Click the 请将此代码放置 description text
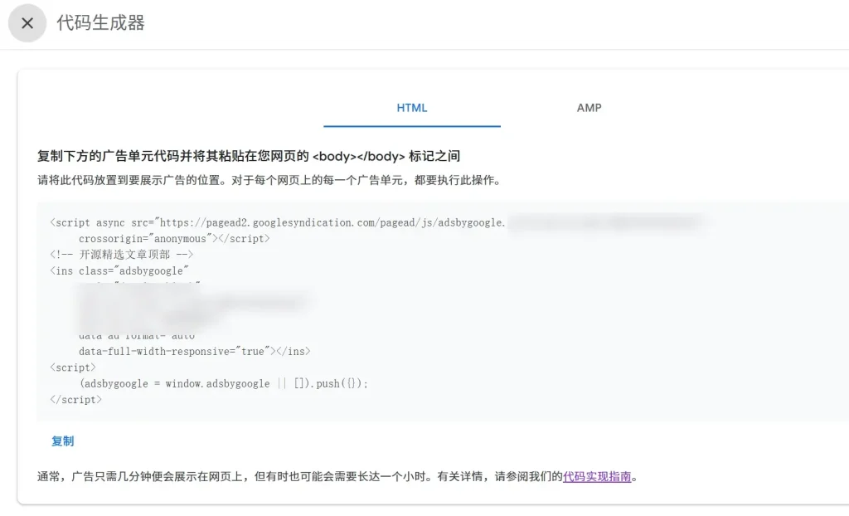Viewport: 849px width, 516px height. [269, 180]
